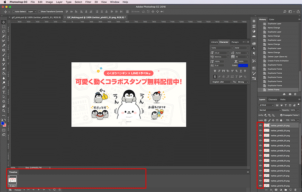Image resolution: width=302 pixels, height=192 pixels.
Task: Open the Normal blend mode dropdown
Action: coord(270,110)
